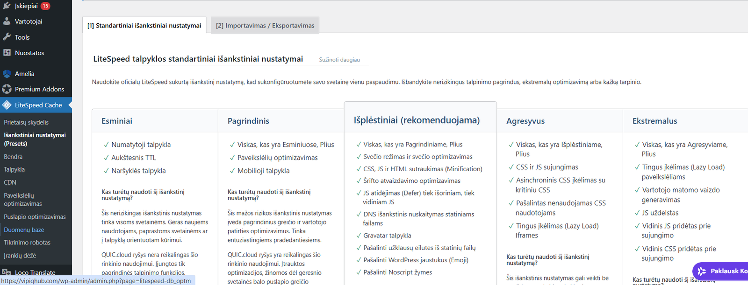Open the Sužinoti daugiau link

(339, 60)
